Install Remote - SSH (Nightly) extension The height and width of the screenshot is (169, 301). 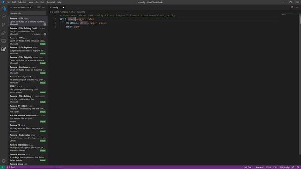pos(43,63)
